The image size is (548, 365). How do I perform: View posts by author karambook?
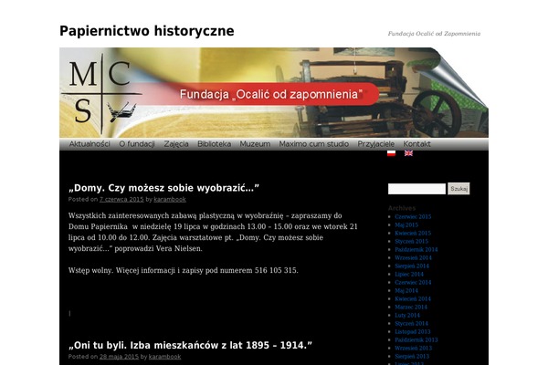tap(169, 199)
